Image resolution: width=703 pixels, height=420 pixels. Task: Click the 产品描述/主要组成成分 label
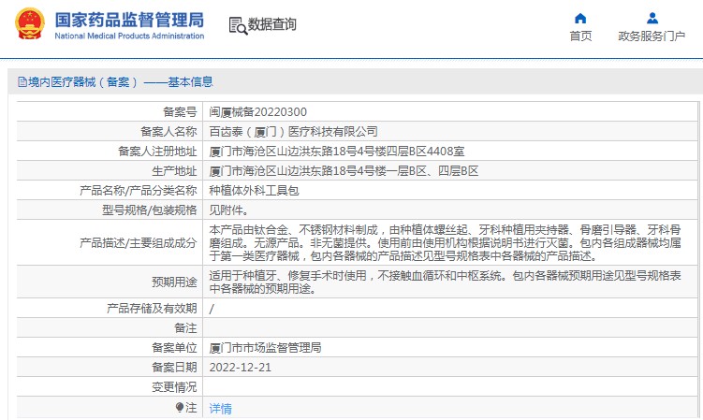tap(139, 243)
